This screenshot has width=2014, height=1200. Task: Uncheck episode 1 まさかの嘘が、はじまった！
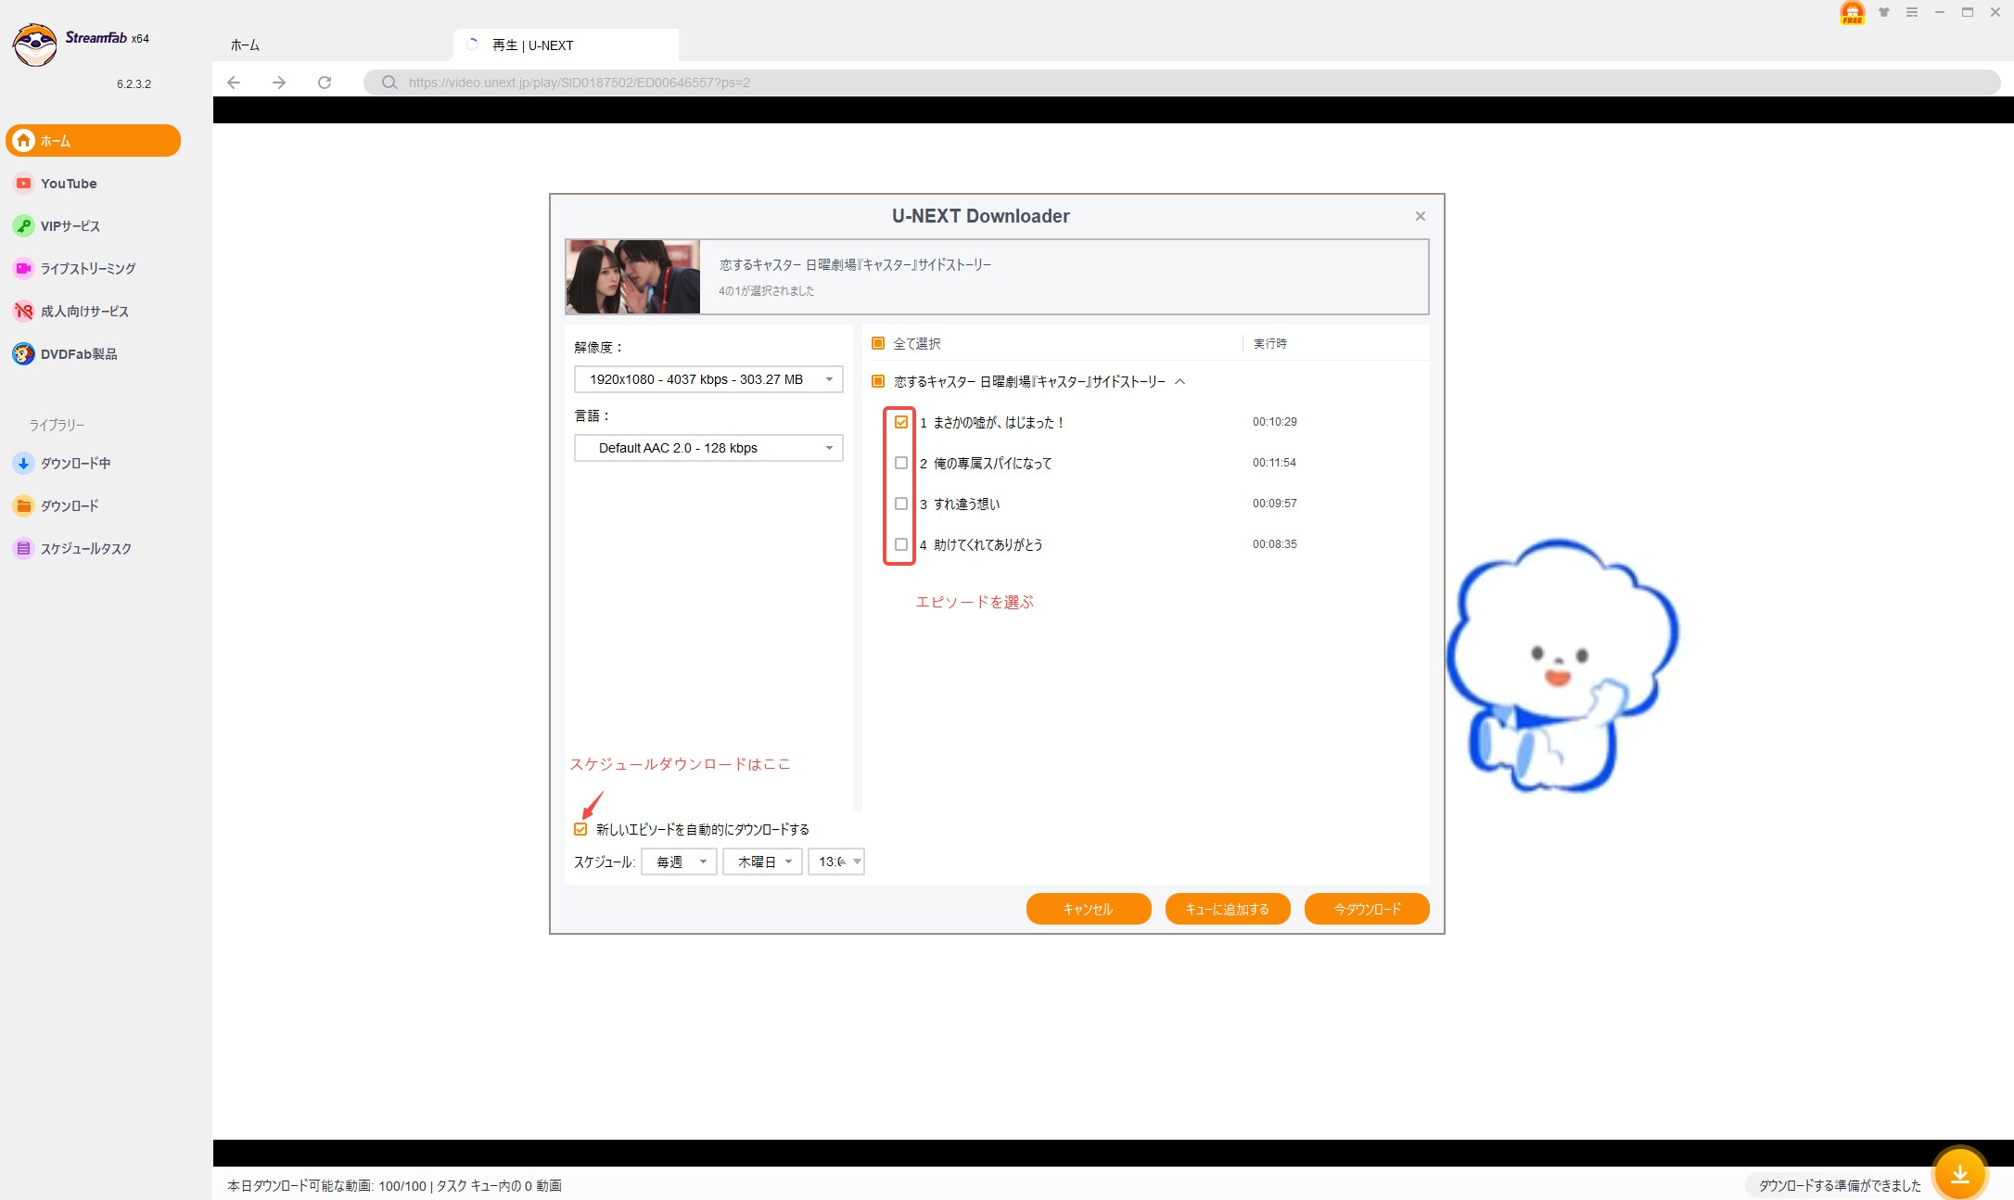901,422
